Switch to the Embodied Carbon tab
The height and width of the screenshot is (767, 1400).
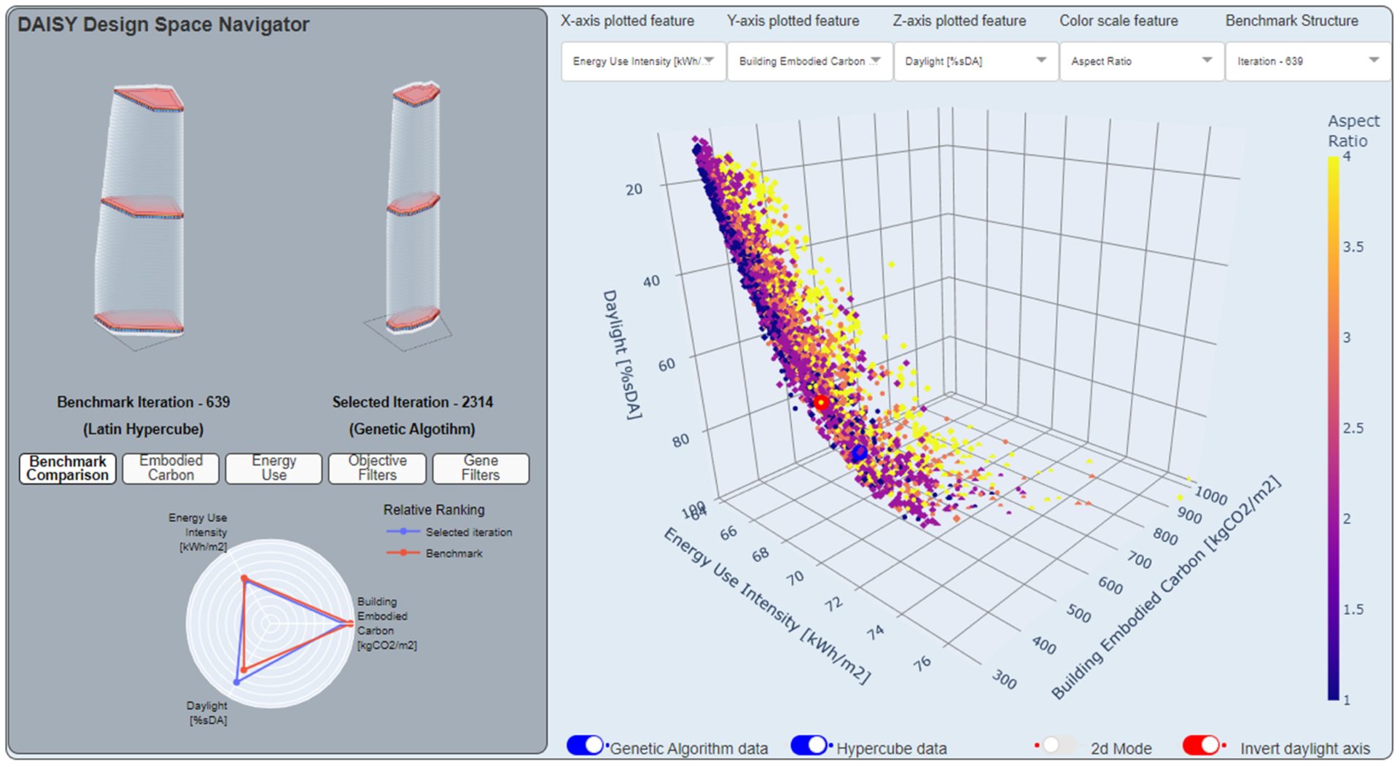tap(171, 468)
